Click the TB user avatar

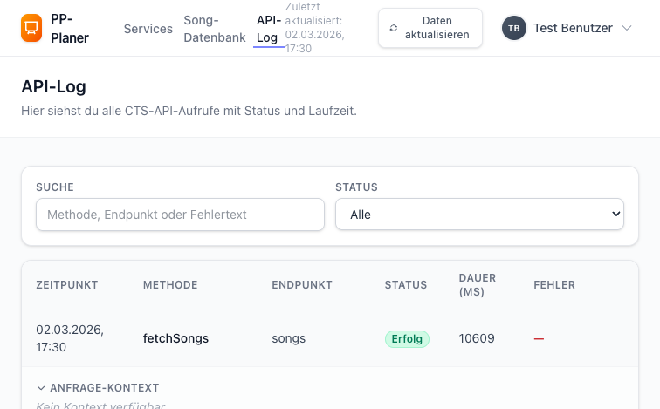pyautogui.click(x=513, y=28)
